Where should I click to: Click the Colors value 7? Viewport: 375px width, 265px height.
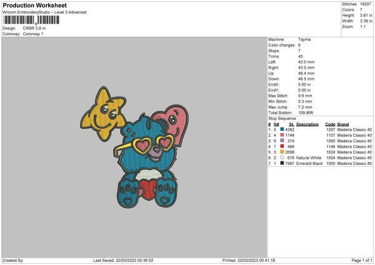coord(361,10)
